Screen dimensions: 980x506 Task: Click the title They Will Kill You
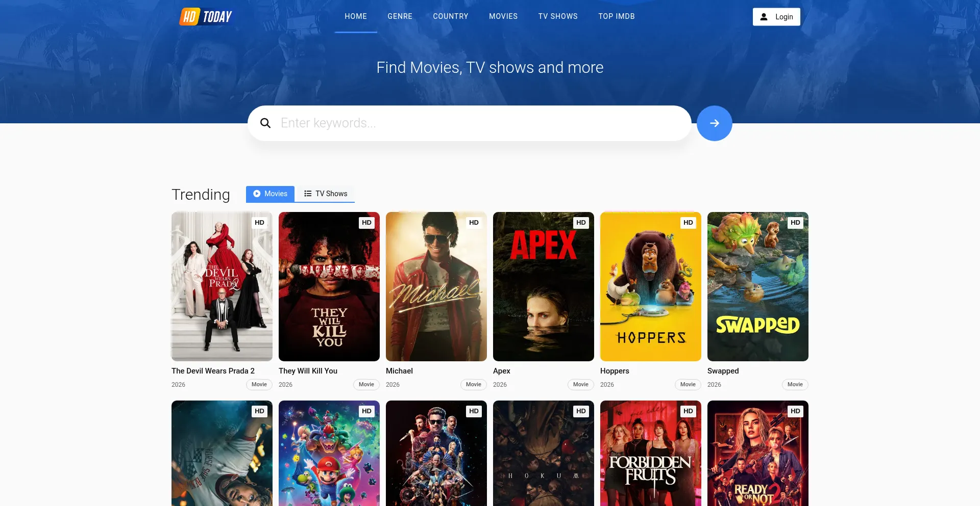tap(308, 371)
